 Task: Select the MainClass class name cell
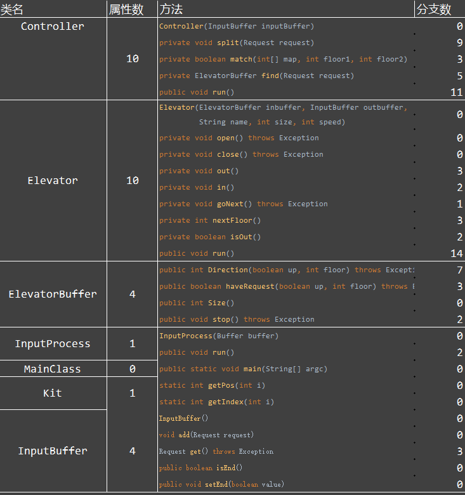(53, 369)
